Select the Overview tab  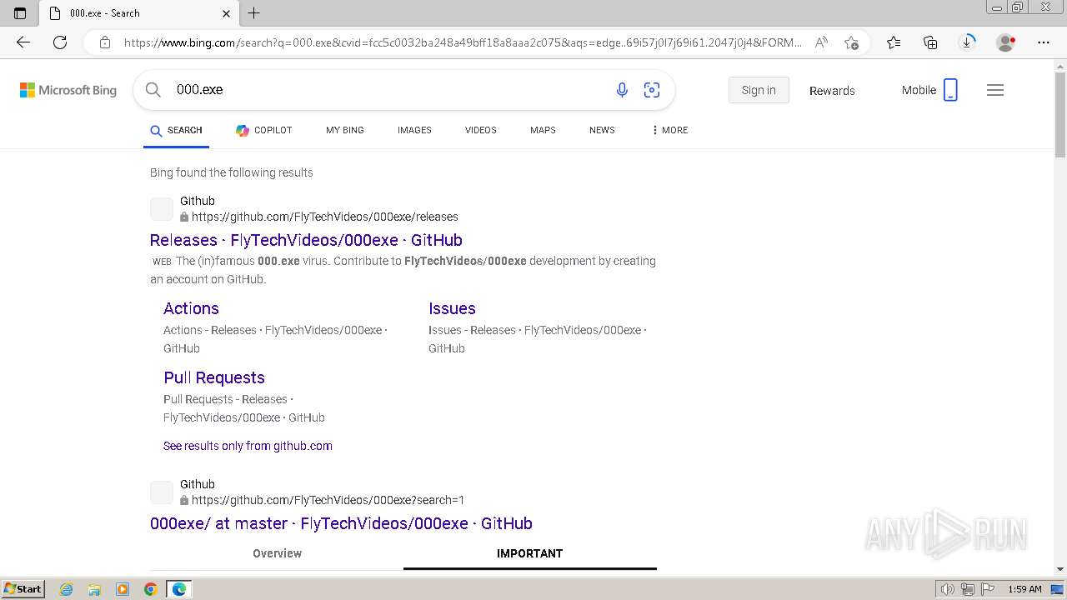coord(277,553)
